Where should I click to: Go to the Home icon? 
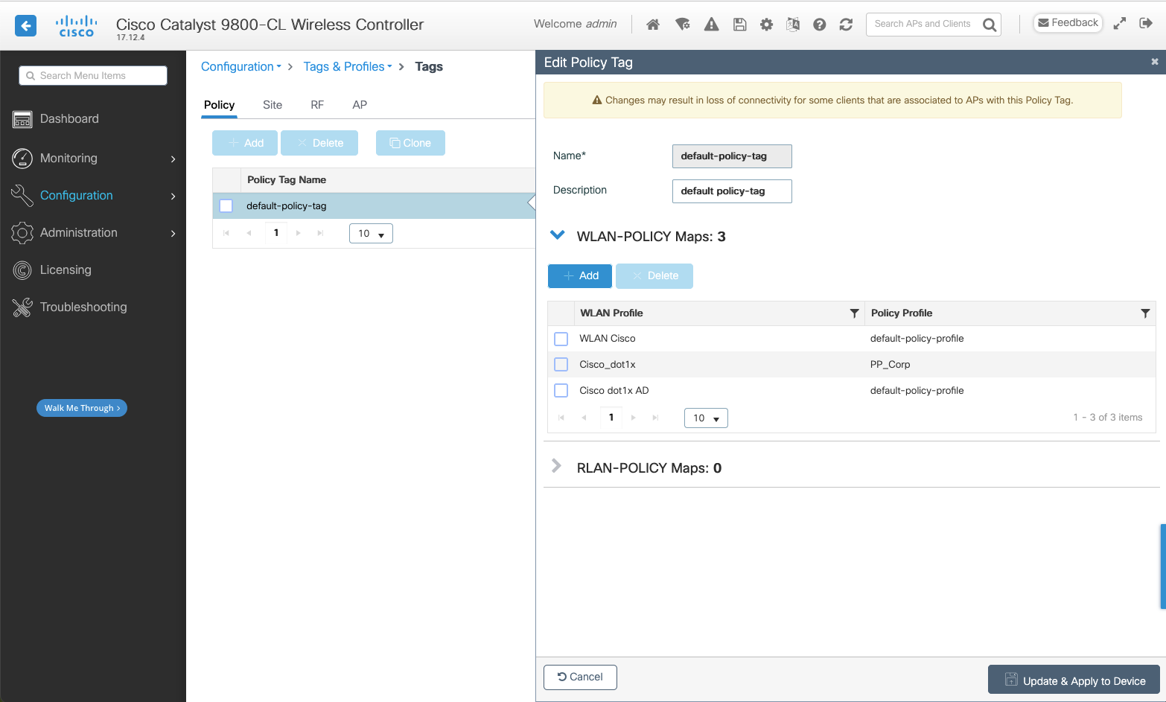(653, 25)
